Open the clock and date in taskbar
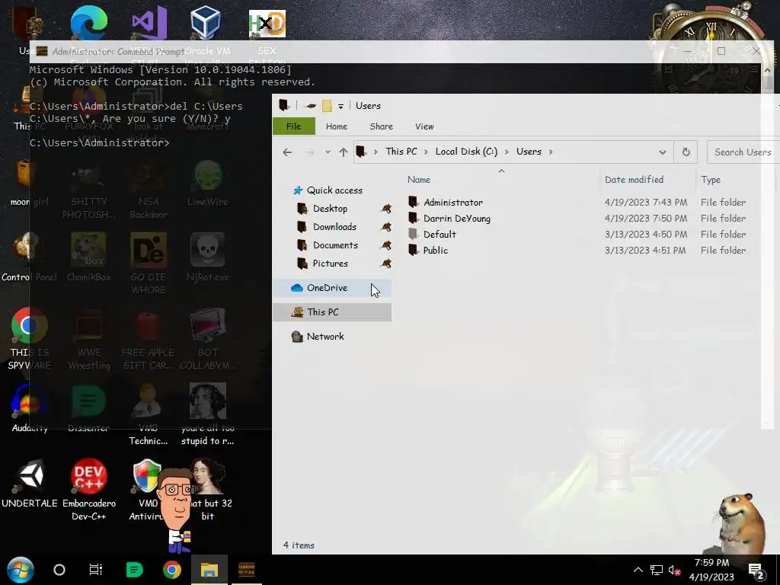The width and height of the screenshot is (780, 585). (x=711, y=570)
